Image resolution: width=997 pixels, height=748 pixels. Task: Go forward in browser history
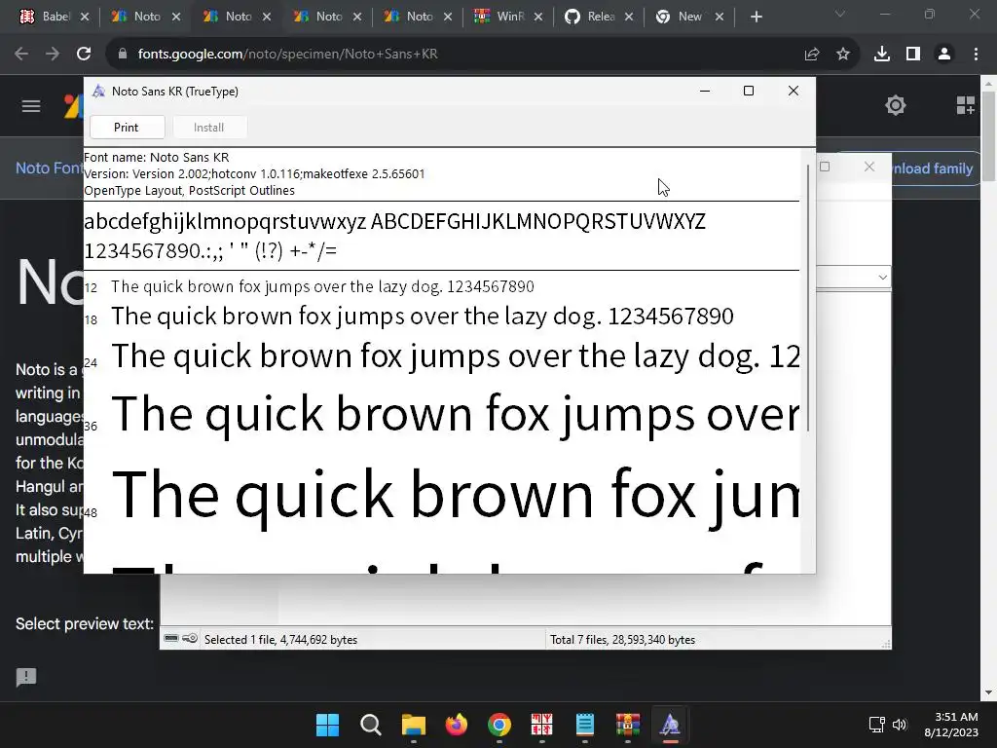tap(53, 55)
